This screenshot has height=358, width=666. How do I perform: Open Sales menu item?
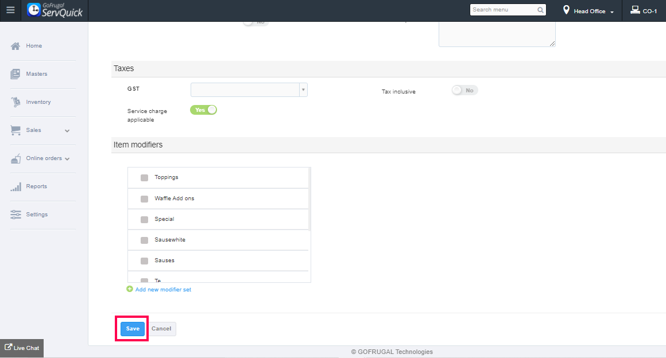click(x=33, y=130)
